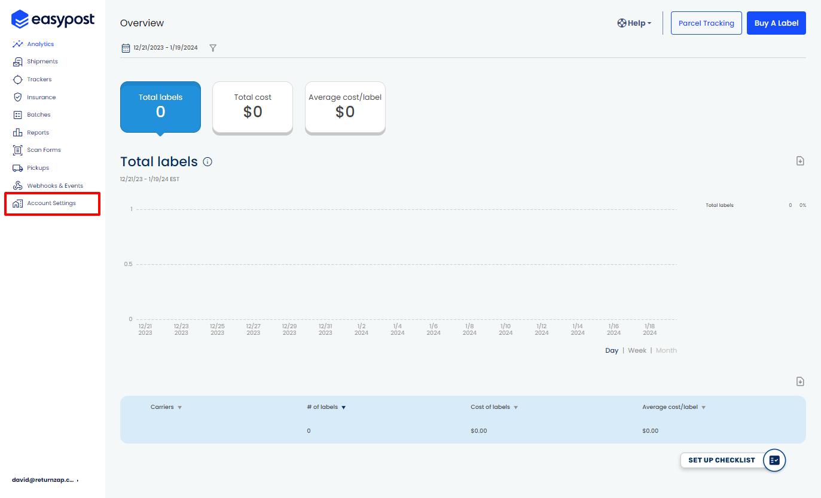Open the Batches page
This screenshot has width=821, height=498.
[38, 114]
